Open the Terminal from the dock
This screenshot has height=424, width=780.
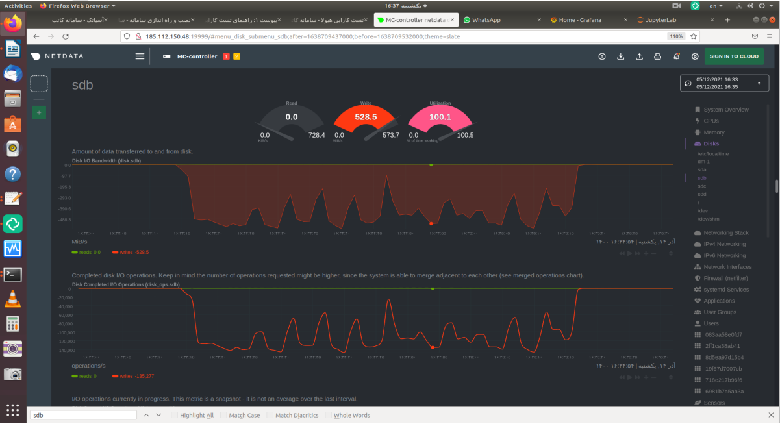[12, 274]
